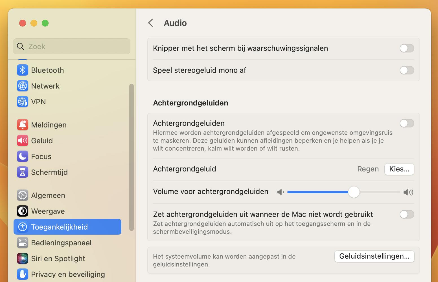Screen dimensions: 438x282
Task: Turn on Achtergrondgeluiden switch
Action: click(407, 123)
